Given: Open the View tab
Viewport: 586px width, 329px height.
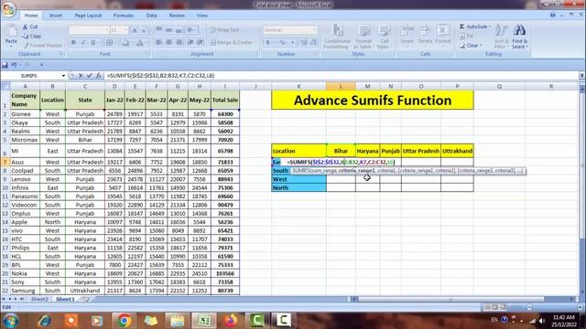Looking at the screenshot, I should (201, 16).
